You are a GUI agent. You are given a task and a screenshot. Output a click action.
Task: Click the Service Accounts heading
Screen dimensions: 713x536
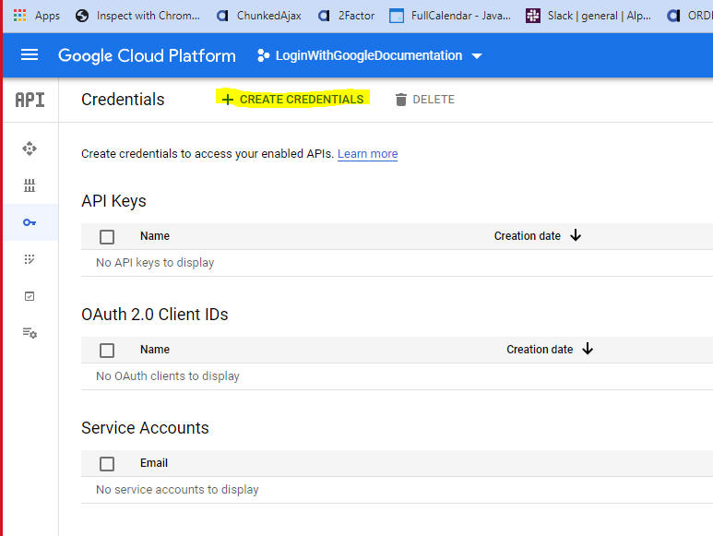point(145,428)
